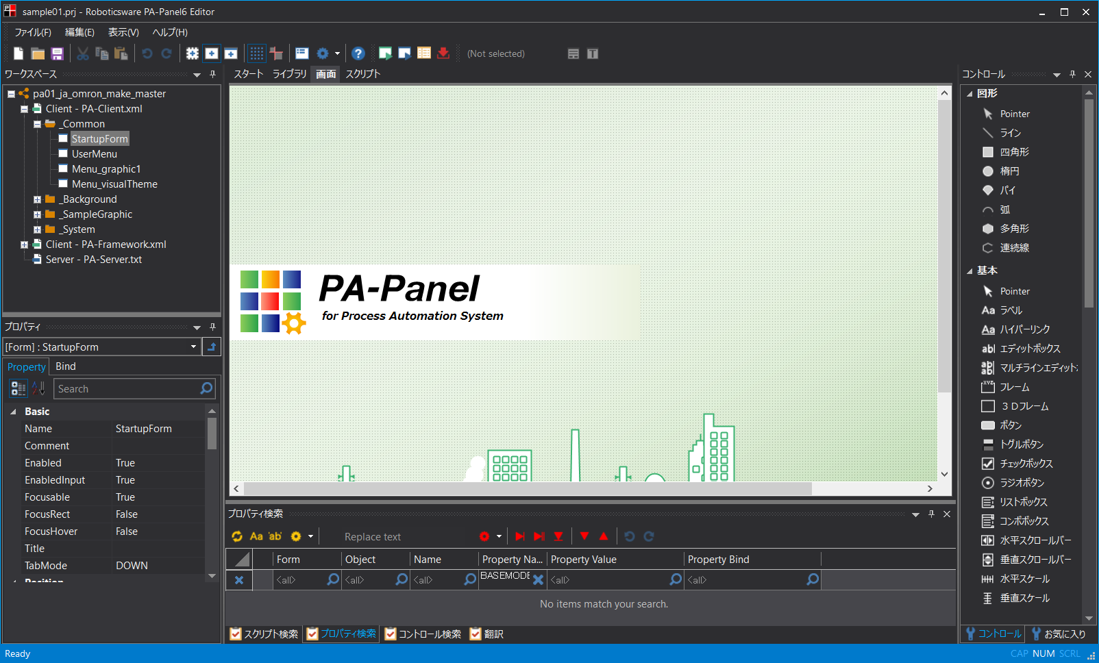Toggle categorized view in property panel
Screen dimensions: 1099x663
click(x=18, y=388)
